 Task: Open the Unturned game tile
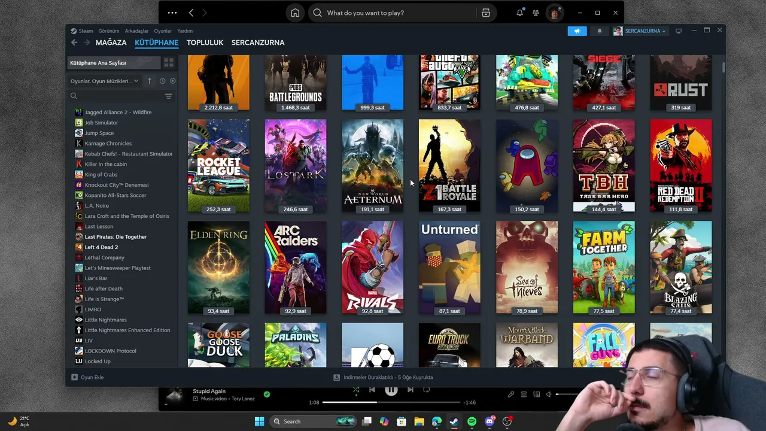tap(449, 268)
